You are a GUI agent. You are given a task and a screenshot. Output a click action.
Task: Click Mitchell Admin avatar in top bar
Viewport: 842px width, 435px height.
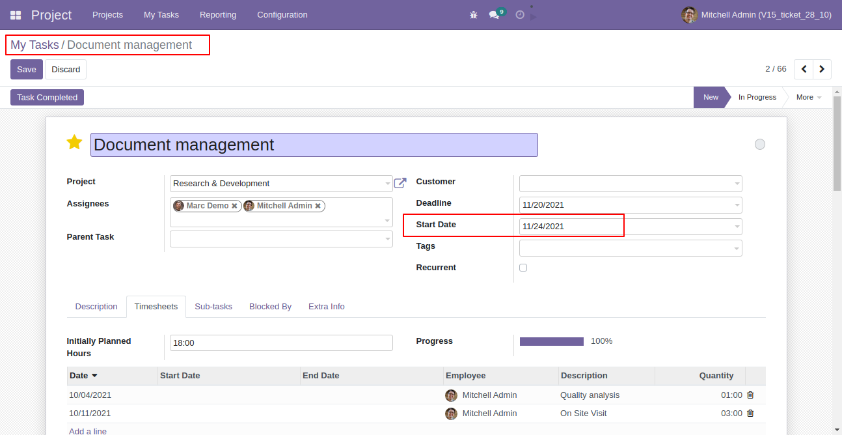pyautogui.click(x=689, y=14)
